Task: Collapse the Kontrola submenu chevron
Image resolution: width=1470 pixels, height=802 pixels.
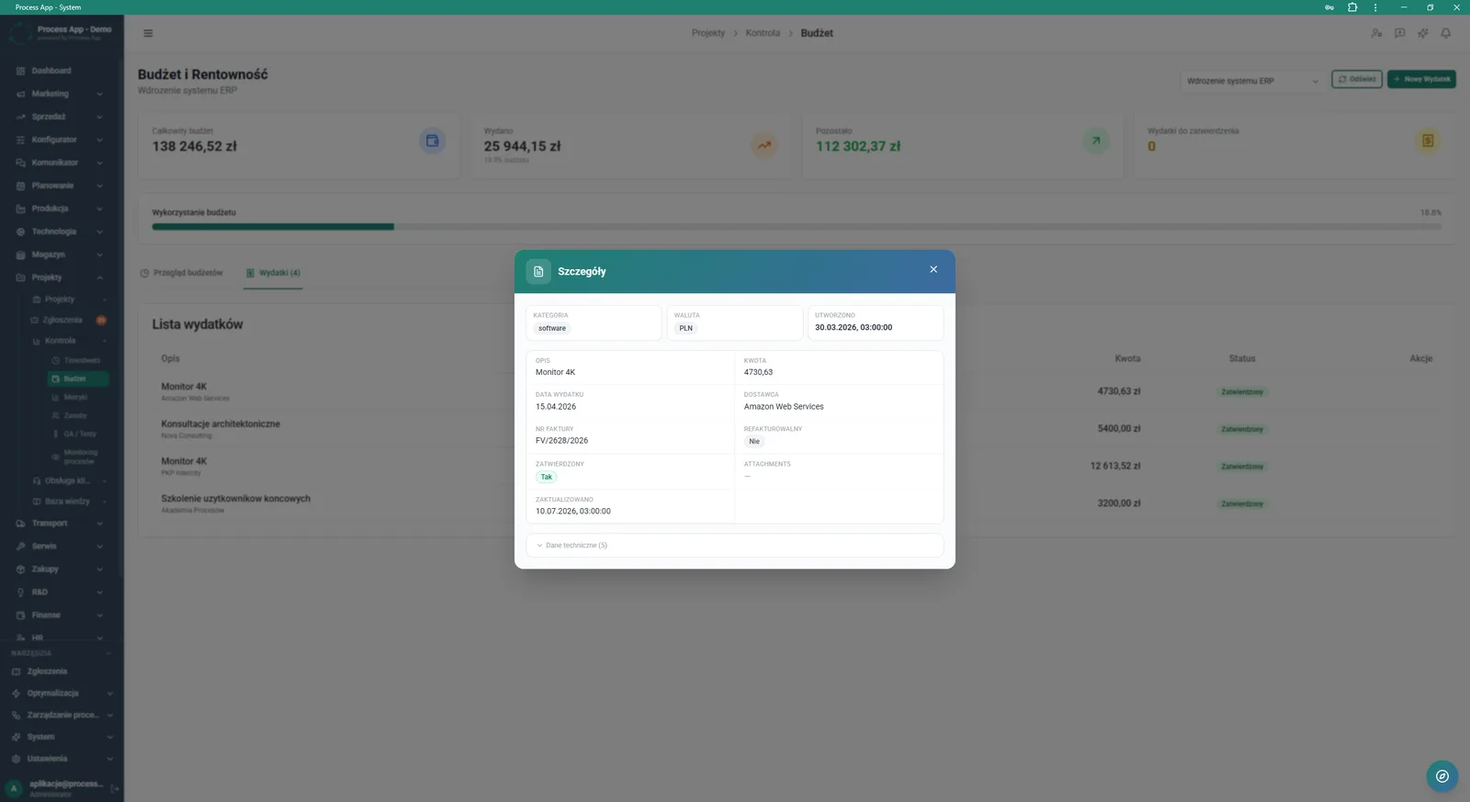Action: pos(104,341)
